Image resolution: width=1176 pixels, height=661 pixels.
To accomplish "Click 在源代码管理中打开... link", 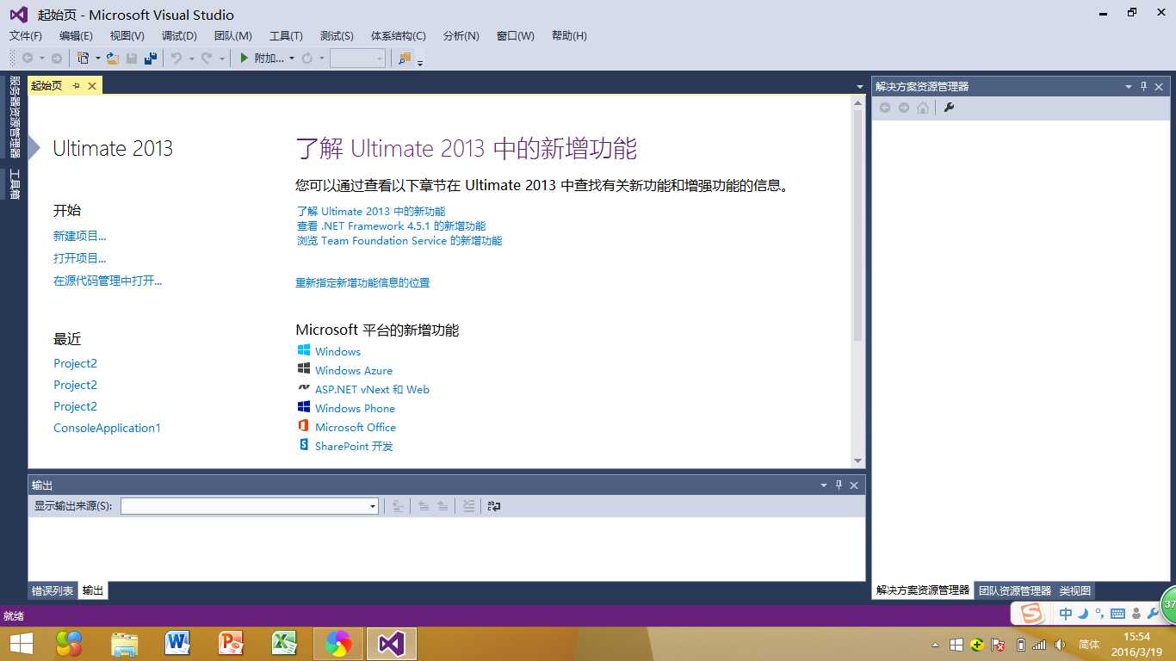I will click(108, 281).
